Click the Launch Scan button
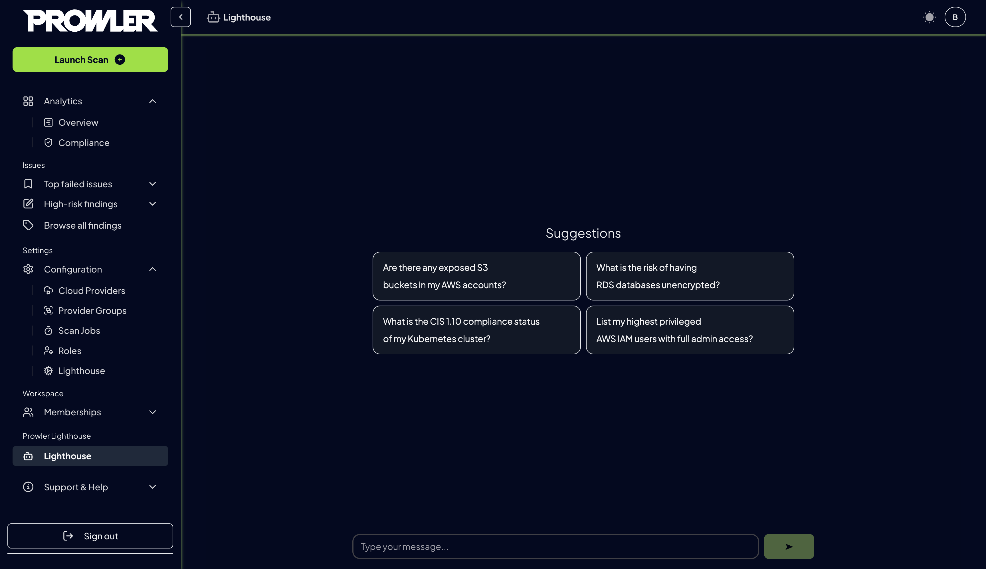 [x=90, y=60]
